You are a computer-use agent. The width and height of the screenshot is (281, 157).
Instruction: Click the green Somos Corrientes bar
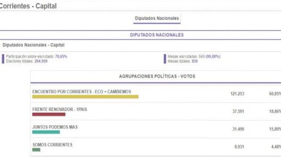[x=36, y=150]
